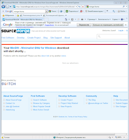
Task: Click the magnifier search icon in IE search box
Action: tap(124, 7)
